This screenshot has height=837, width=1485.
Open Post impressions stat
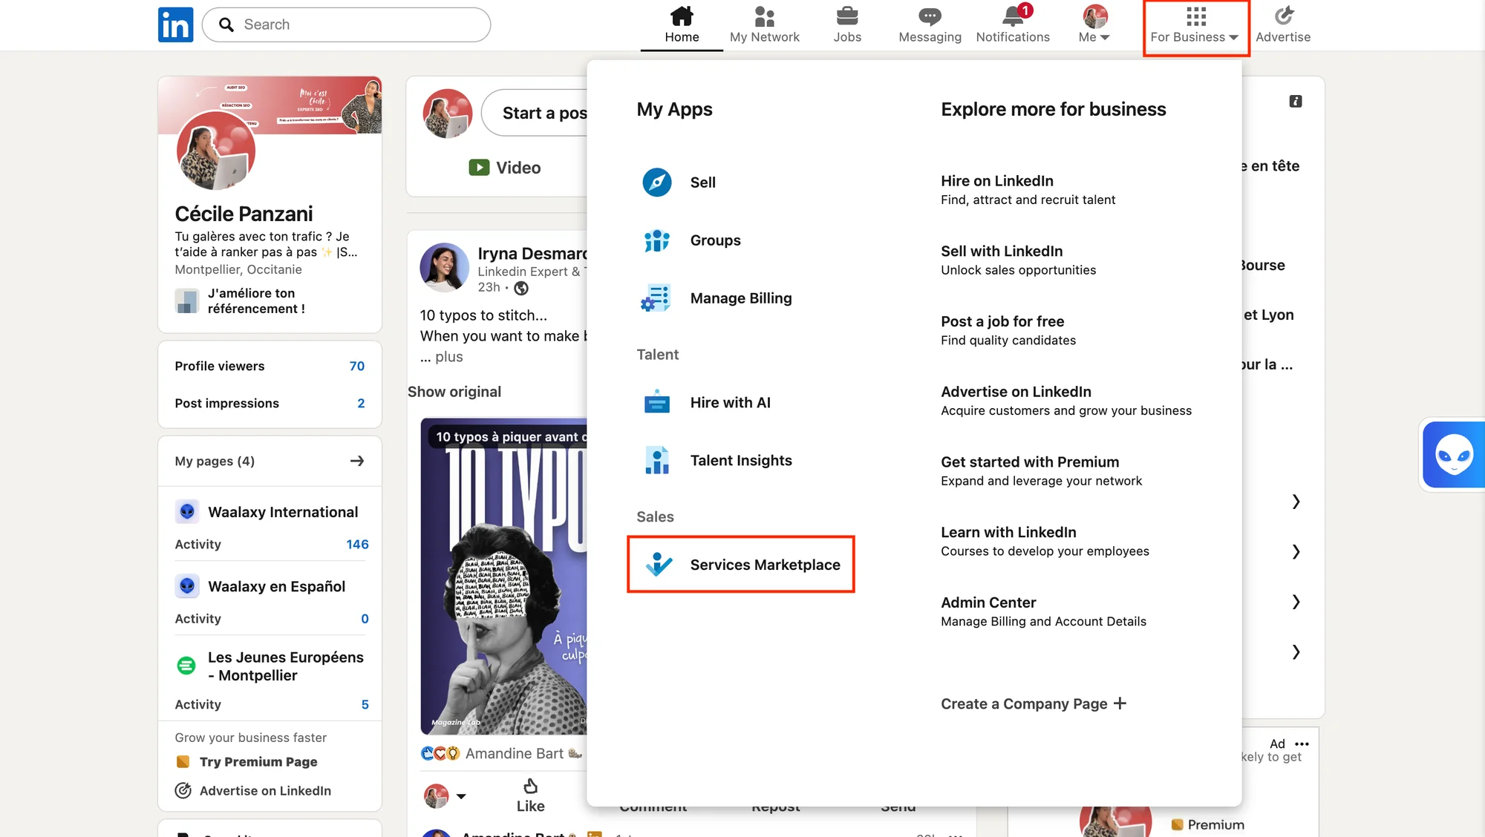pos(270,403)
